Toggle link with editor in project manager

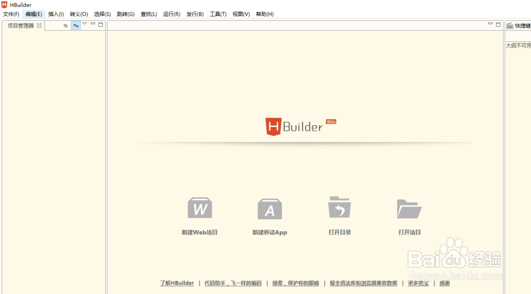[x=76, y=25]
